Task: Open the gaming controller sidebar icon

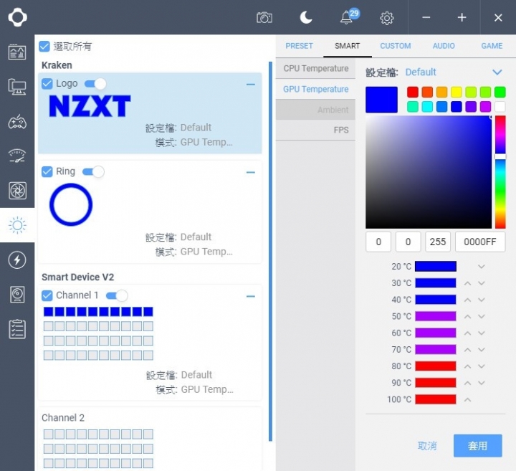Action: coord(17,122)
